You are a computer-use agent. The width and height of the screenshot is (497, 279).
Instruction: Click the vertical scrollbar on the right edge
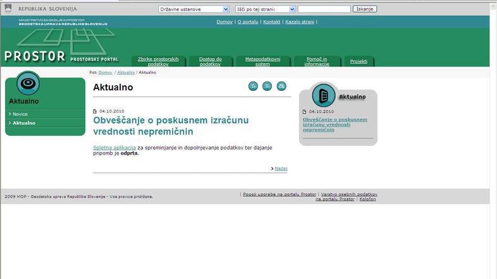click(x=493, y=141)
